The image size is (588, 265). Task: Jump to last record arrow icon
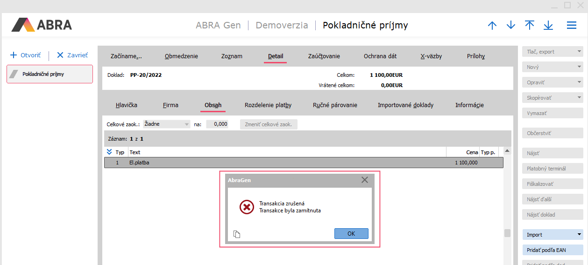click(x=548, y=26)
